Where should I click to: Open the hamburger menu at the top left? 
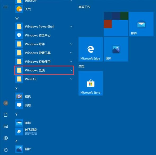6,7
